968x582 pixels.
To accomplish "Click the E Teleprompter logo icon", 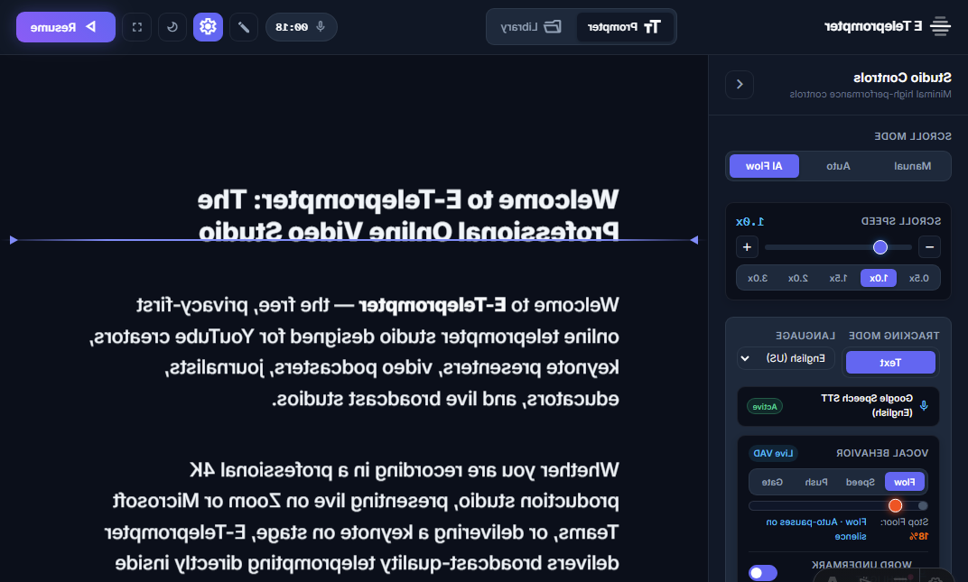I will coord(940,26).
